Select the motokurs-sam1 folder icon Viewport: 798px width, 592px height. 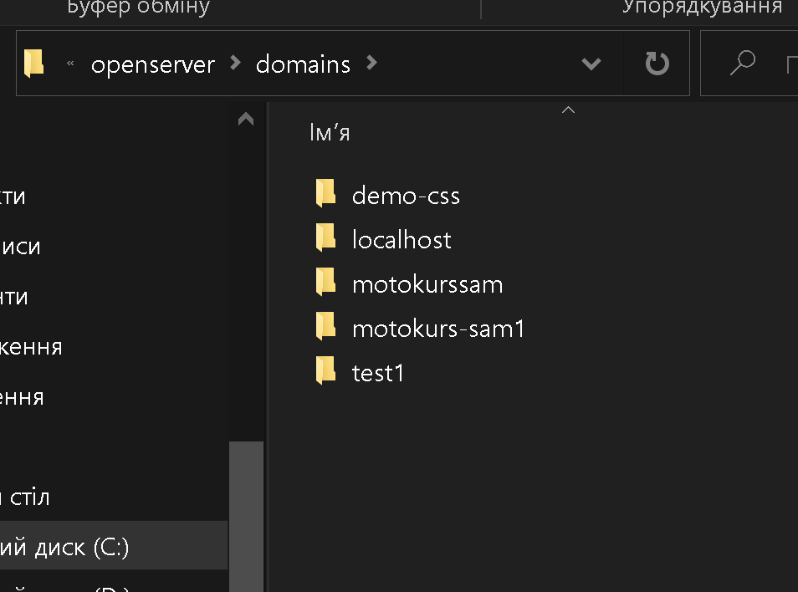tap(325, 327)
